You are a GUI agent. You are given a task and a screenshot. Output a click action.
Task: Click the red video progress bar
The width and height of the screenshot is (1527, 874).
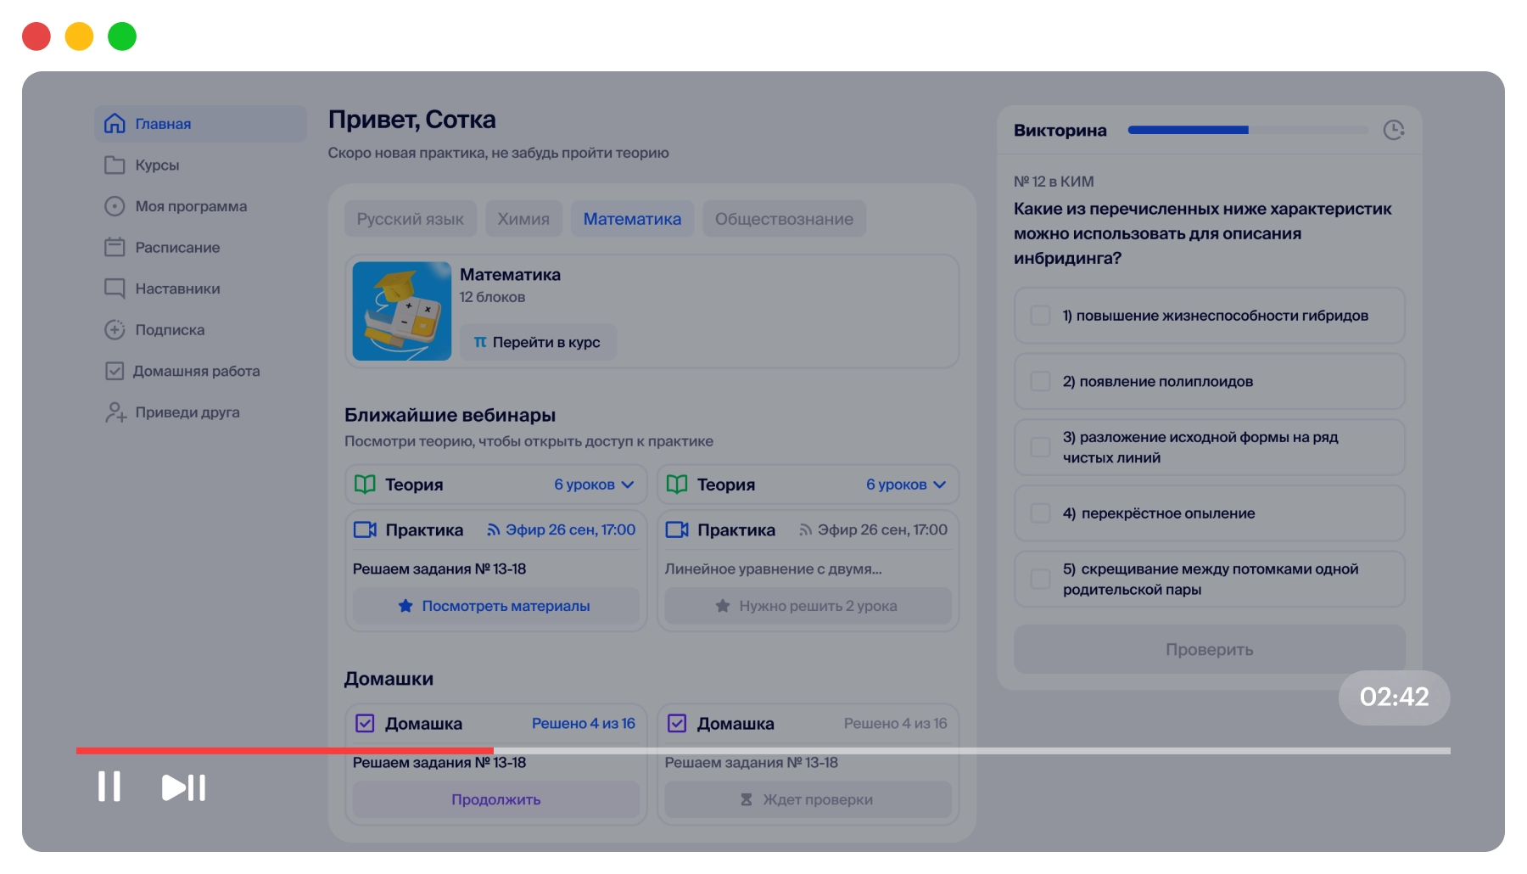coord(284,751)
